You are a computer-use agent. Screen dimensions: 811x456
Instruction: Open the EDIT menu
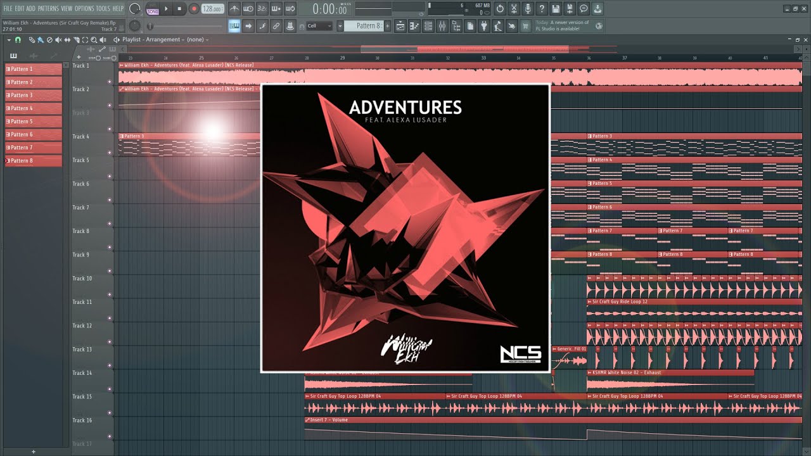click(19, 8)
